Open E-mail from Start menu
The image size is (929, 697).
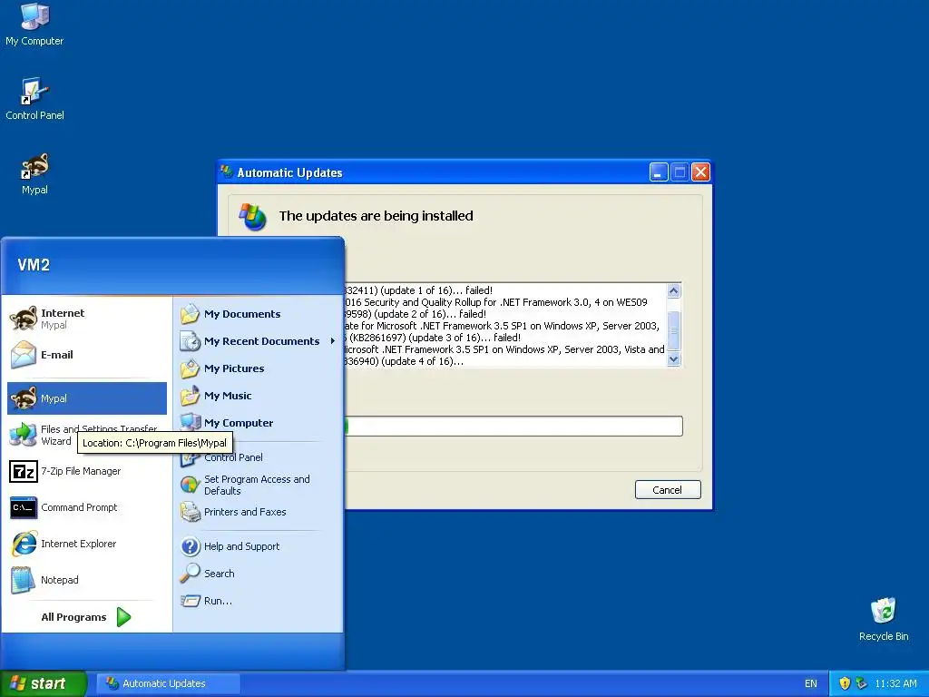86,355
